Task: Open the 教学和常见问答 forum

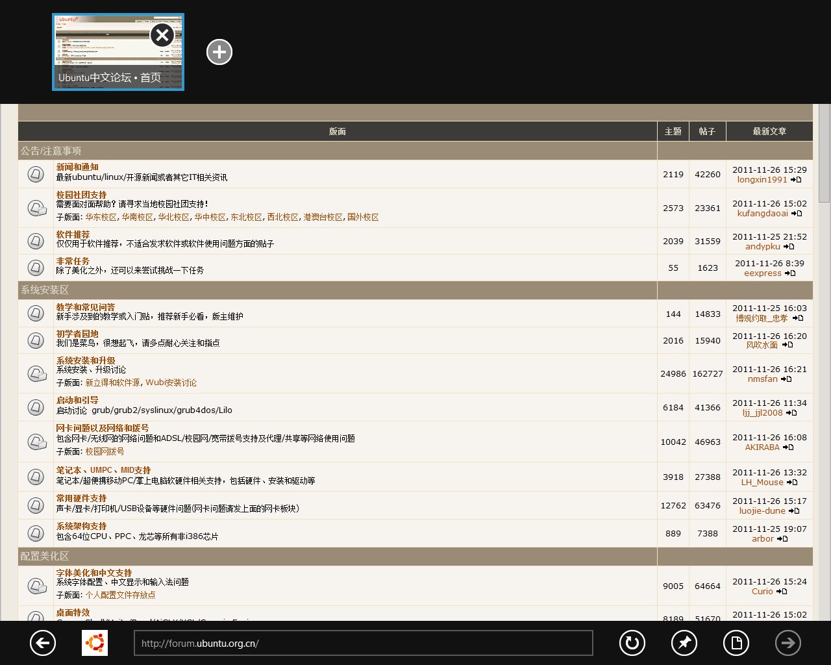Action: point(86,307)
